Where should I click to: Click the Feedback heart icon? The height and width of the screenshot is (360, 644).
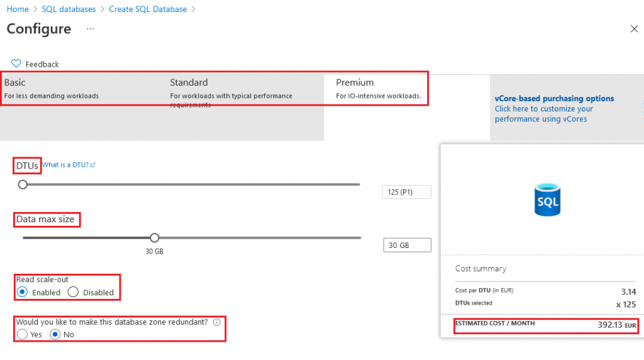pyautogui.click(x=16, y=64)
